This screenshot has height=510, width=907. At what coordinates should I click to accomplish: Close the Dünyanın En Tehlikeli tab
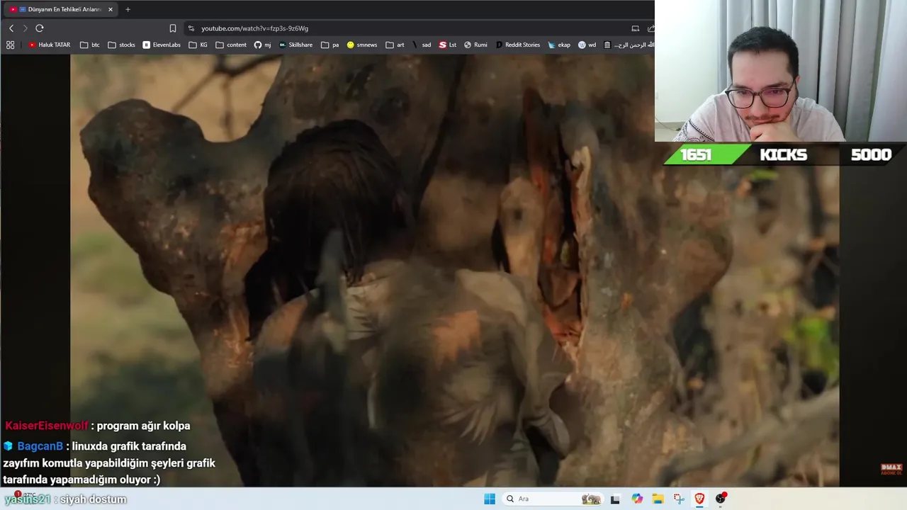pyautogui.click(x=111, y=9)
